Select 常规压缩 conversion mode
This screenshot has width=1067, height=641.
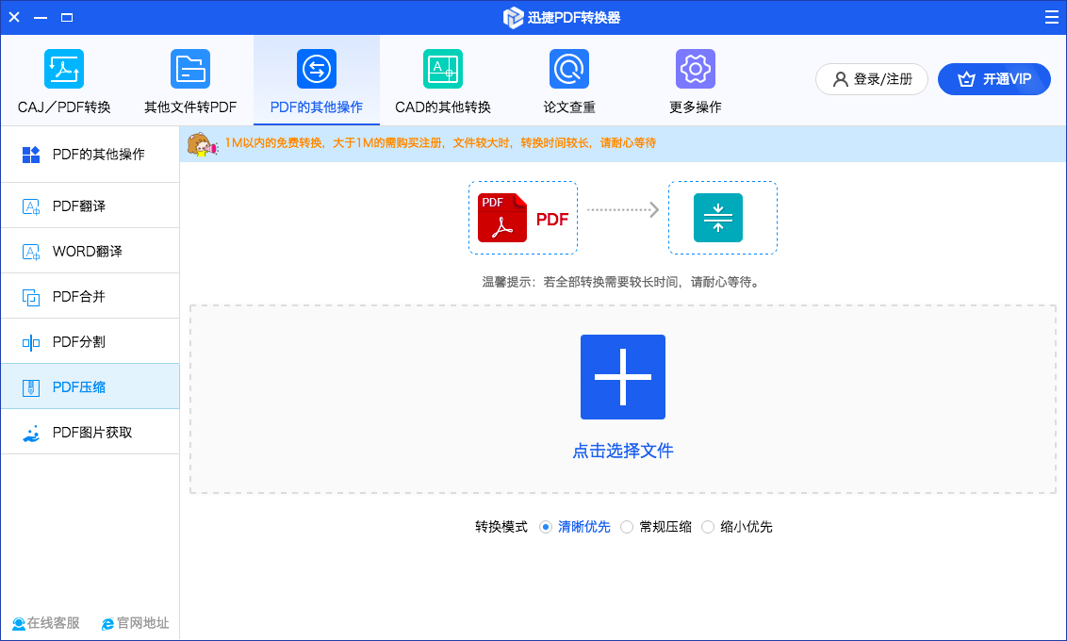[627, 527]
